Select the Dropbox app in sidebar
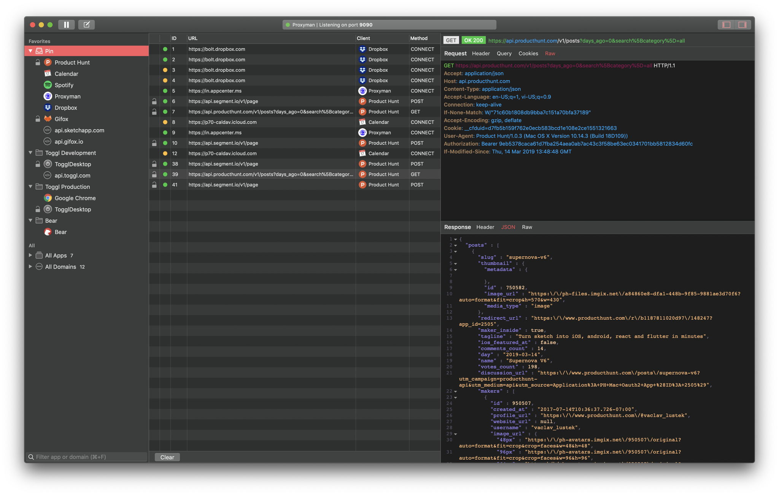Viewport: 779px width, 495px height. [x=65, y=108]
